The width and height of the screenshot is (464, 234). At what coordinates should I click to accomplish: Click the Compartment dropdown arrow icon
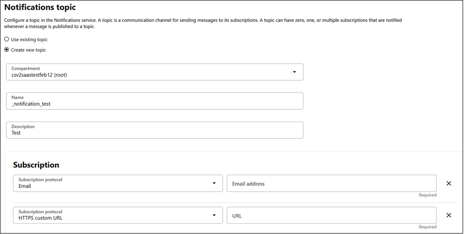(294, 72)
